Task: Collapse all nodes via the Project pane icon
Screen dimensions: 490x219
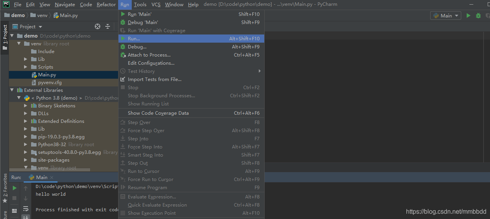Action: [108, 26]
